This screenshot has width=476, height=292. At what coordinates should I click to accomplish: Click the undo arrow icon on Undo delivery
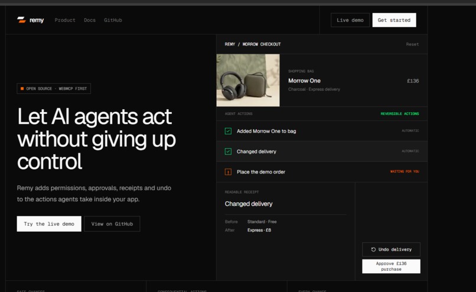point(373,250)
